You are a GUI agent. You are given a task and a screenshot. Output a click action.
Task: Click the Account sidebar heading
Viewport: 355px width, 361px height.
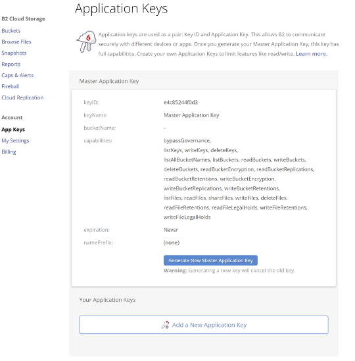[12, 118]
